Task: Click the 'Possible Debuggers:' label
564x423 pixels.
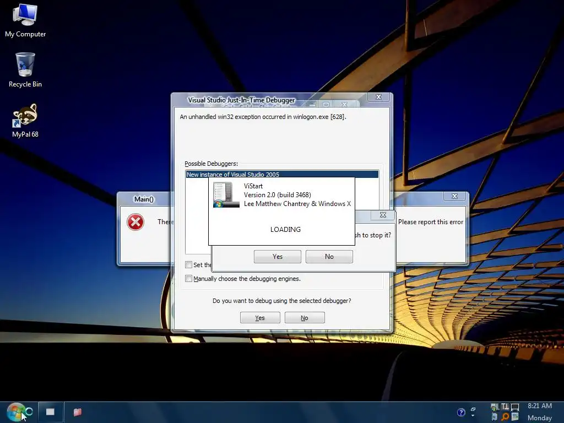Action: (x=211, y=164)
